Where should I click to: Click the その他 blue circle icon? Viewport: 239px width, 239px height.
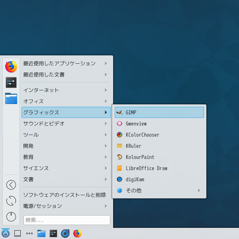tap(119, 190)
